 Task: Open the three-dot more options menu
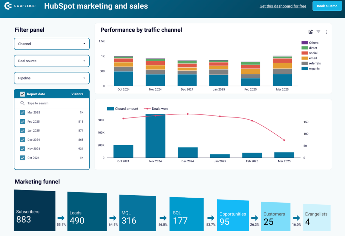coord(326,32)
